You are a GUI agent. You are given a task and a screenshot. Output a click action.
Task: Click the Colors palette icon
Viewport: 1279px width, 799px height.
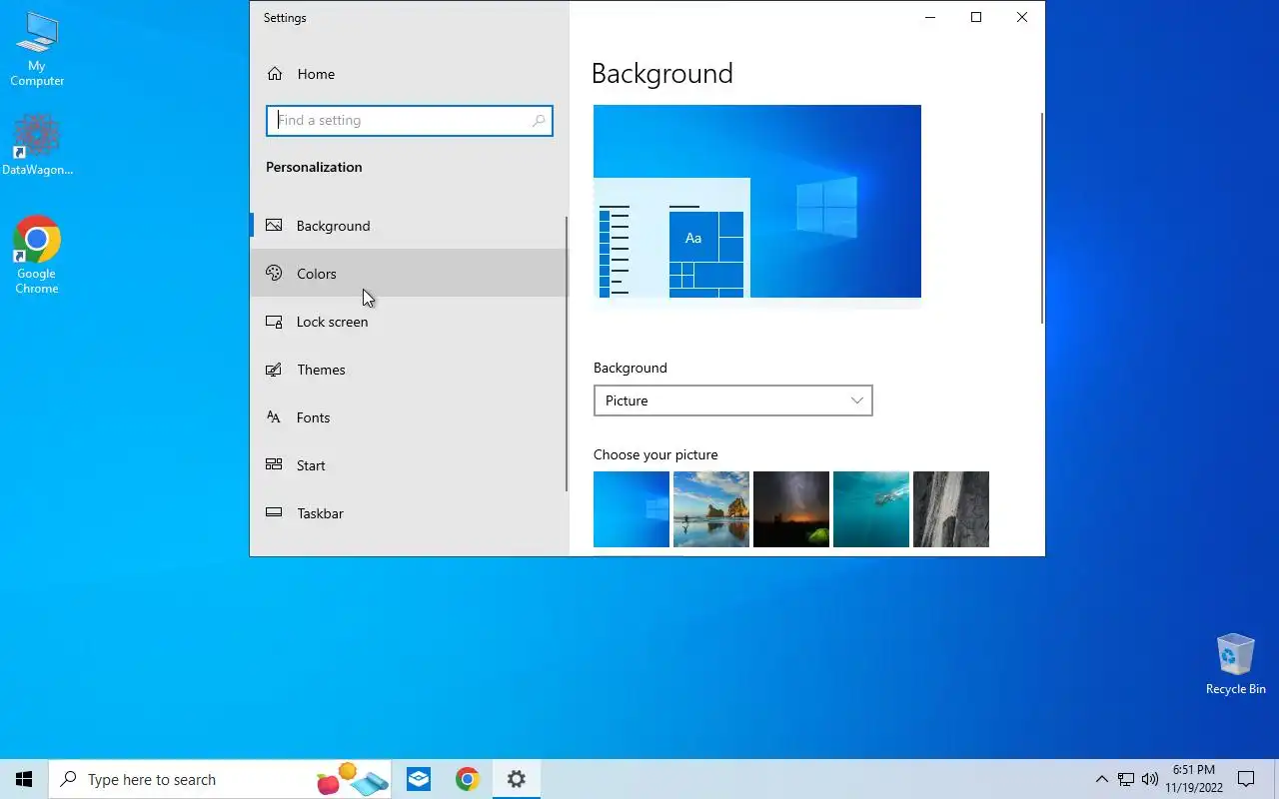click(274, 274)
